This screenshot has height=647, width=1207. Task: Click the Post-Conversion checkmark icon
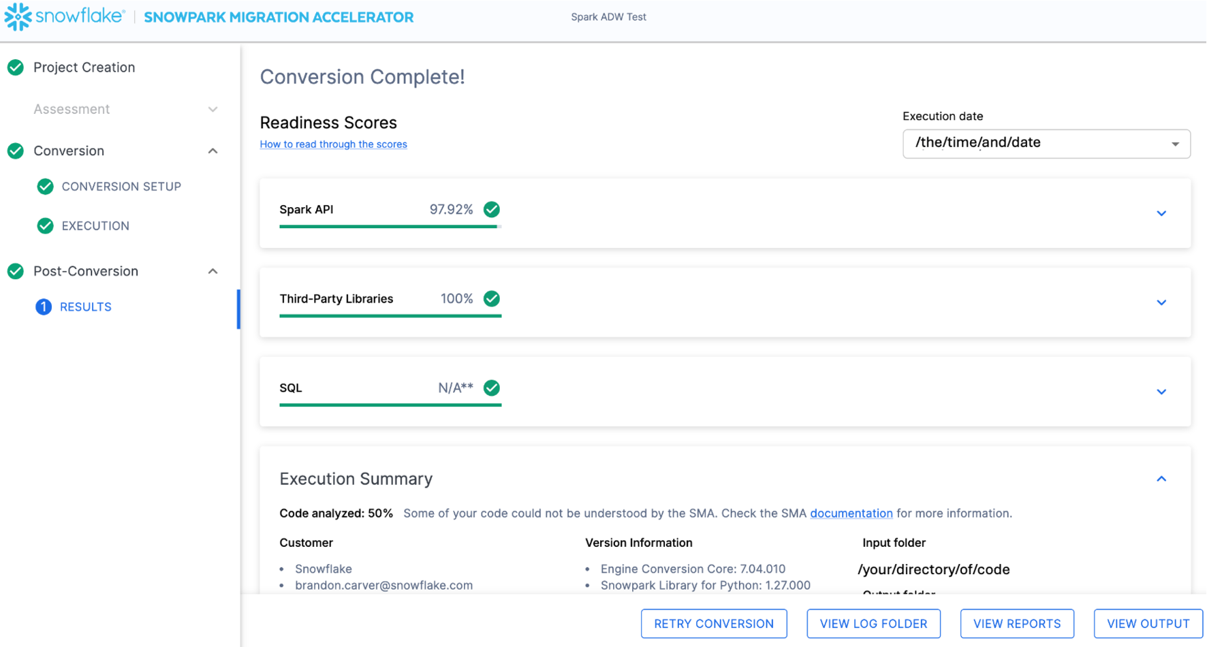click(x=15, y=271)
